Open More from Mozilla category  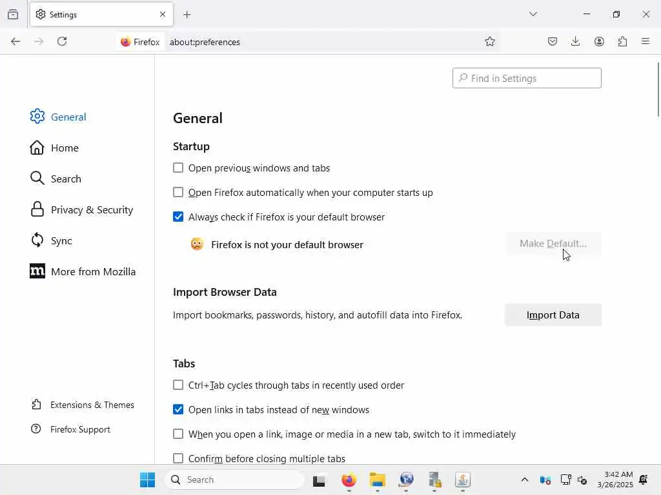click(83, 271)
